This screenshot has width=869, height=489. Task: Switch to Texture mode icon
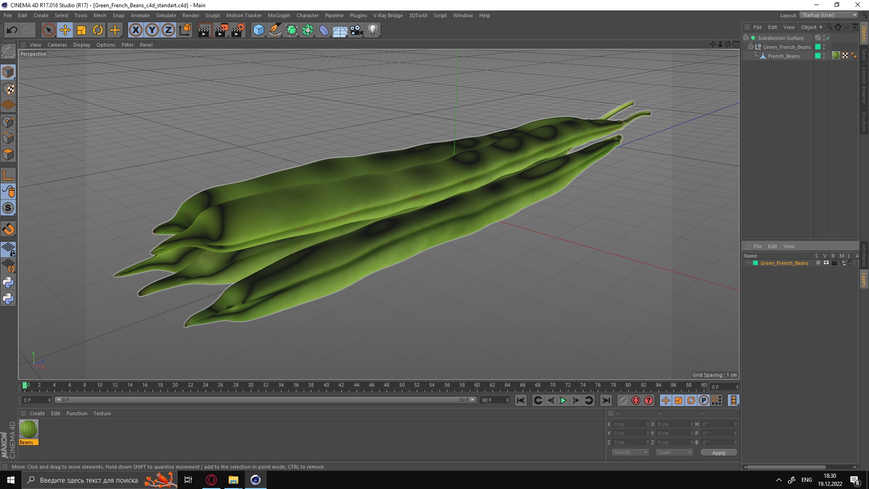click(x=8, y=89)
